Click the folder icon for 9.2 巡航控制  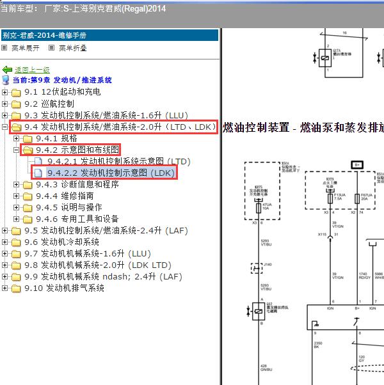(16, 104)
